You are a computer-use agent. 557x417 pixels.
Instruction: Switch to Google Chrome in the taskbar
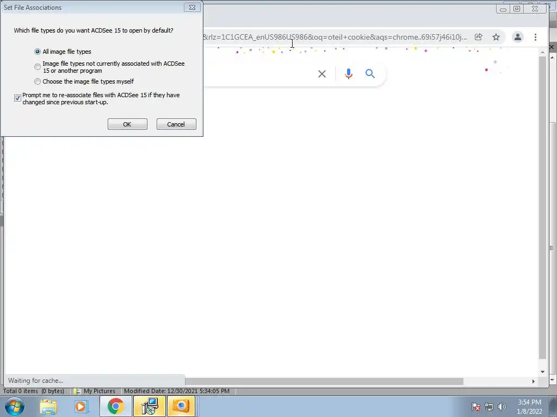click(115, 406)
